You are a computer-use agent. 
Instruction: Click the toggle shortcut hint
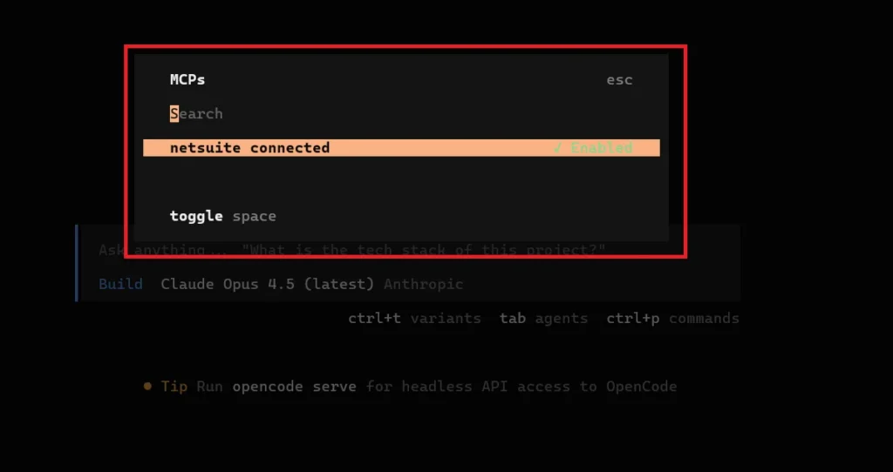[x=196, y=216]
